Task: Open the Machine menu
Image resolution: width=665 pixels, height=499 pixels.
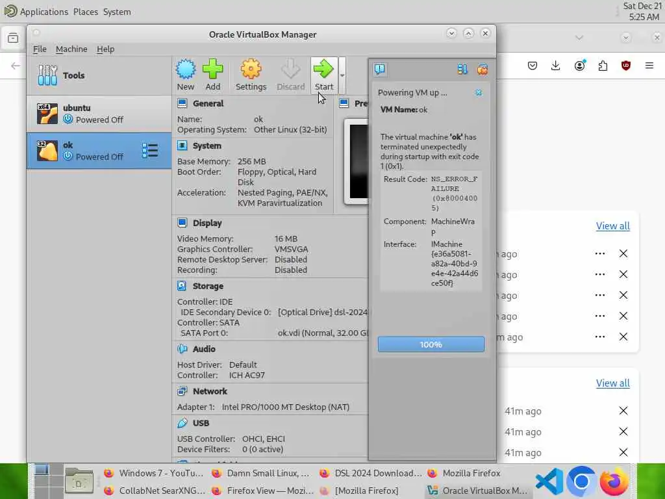Action: (71, 49)
